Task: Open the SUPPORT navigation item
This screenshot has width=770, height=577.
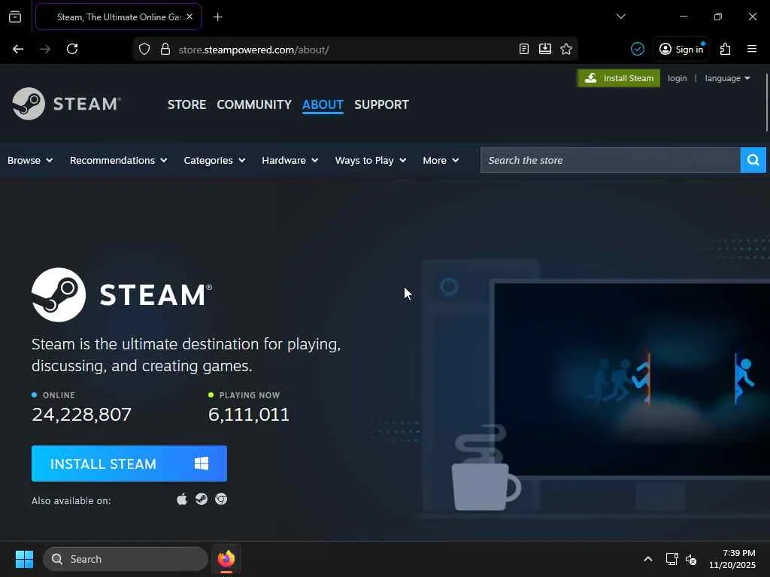Action: pos(381,104)
